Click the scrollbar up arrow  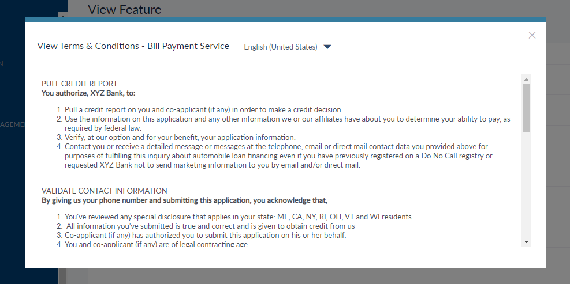[526, 79]
